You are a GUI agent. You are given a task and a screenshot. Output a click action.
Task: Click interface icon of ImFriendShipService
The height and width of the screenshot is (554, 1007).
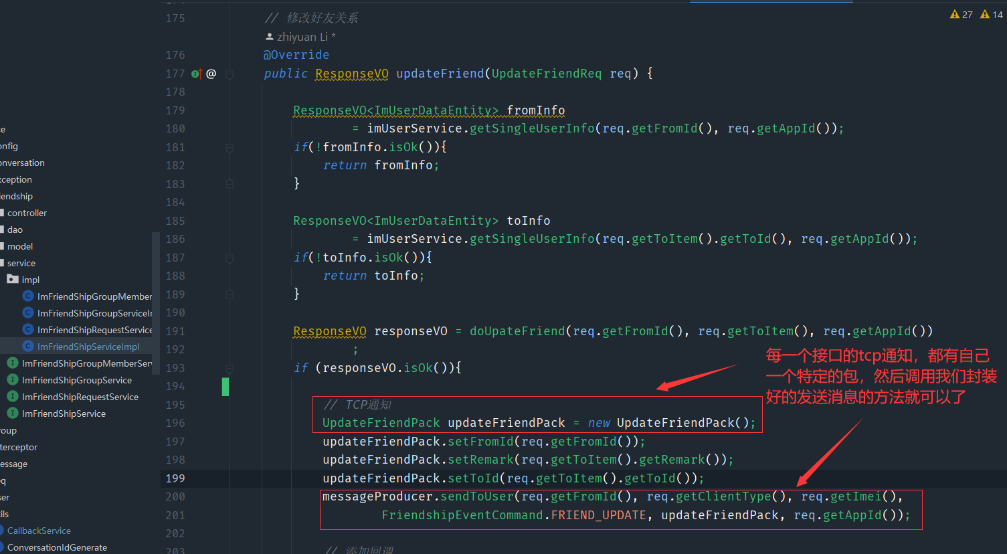(13, 413)
